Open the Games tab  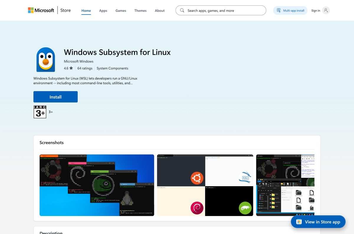(121, 11)
